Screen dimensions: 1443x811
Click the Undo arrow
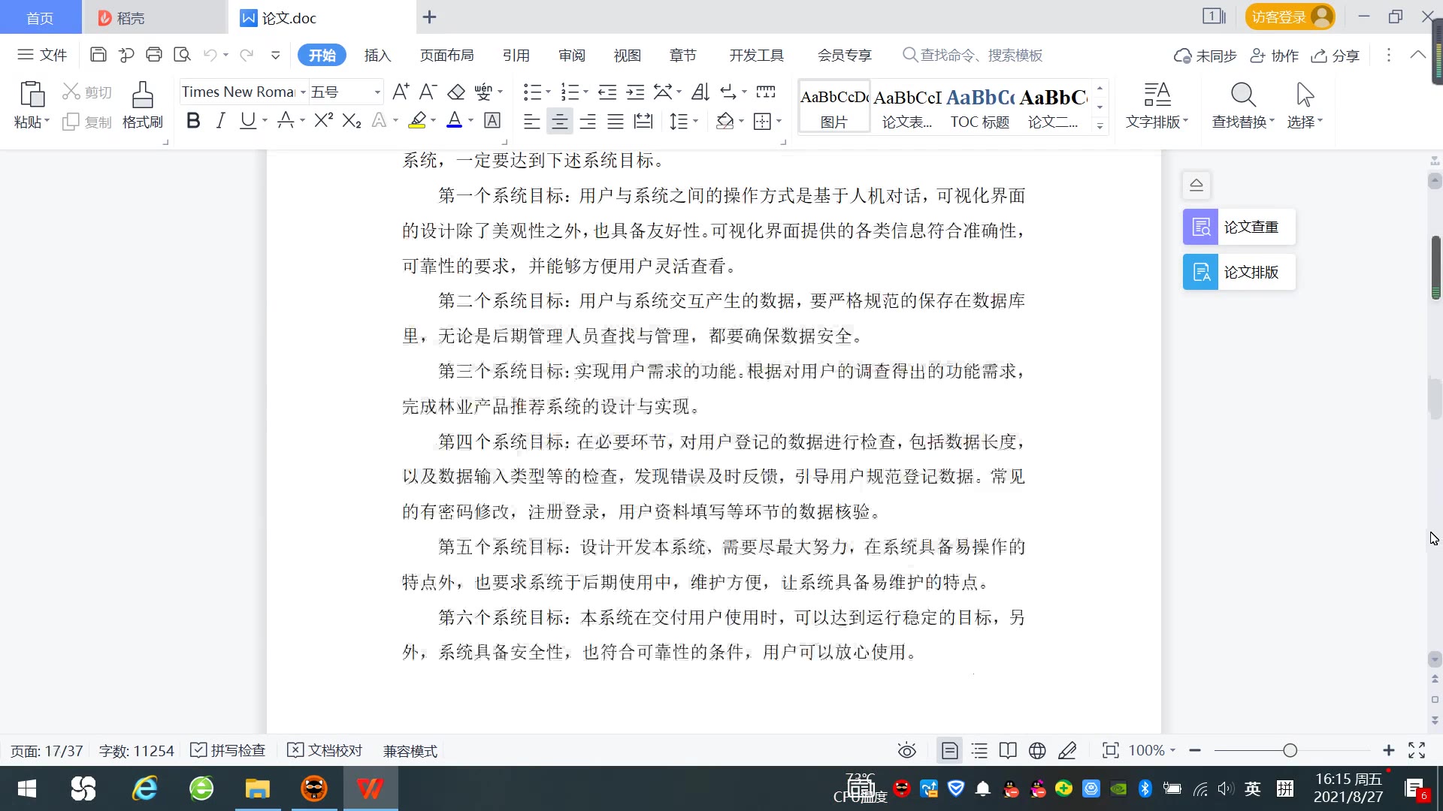tap(210, 55)
